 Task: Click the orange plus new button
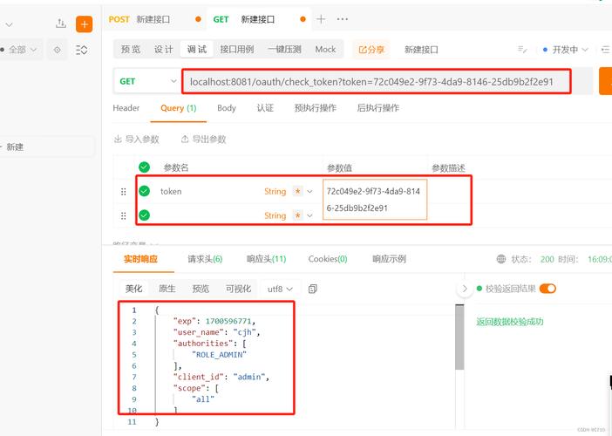click(x=84, y=24)
